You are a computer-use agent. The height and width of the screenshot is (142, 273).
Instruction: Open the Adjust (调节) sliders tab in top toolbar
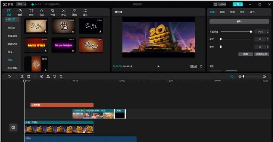coord(85,12)
